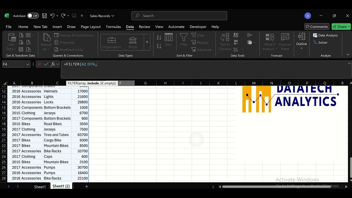Choose the Organization data type
This screenshot has width=352, height=198.
click(x=112, y=43)
